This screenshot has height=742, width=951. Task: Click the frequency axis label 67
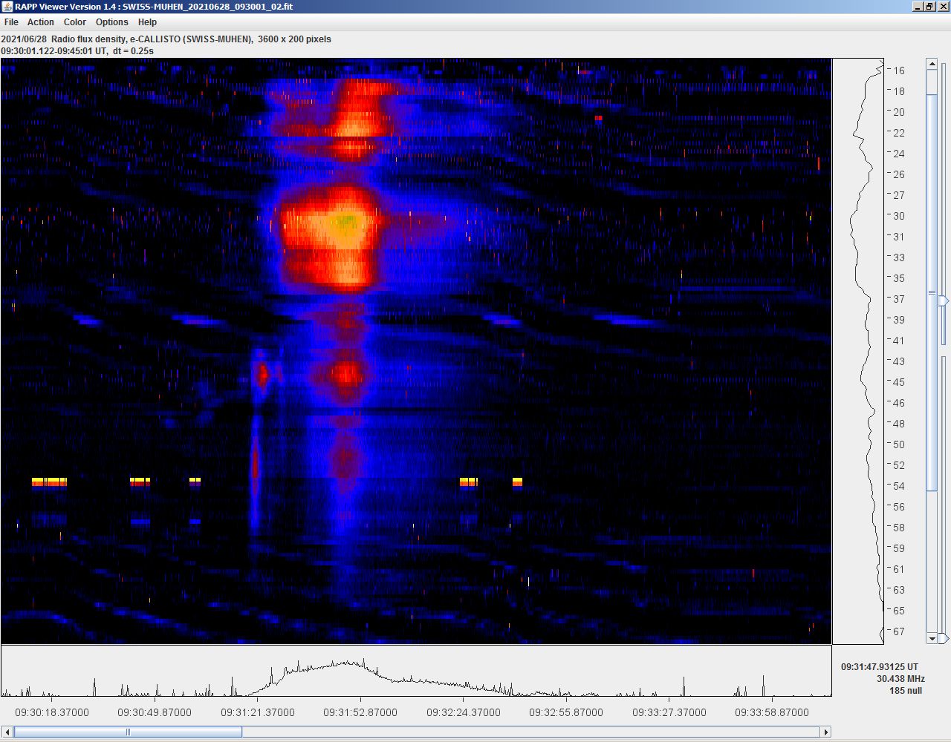click(x=899, y=631)
